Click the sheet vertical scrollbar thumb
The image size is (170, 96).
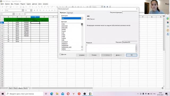(164, 34)
